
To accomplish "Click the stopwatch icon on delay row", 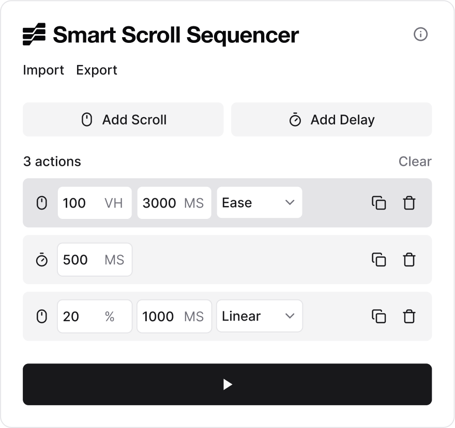I will (42, 260).
